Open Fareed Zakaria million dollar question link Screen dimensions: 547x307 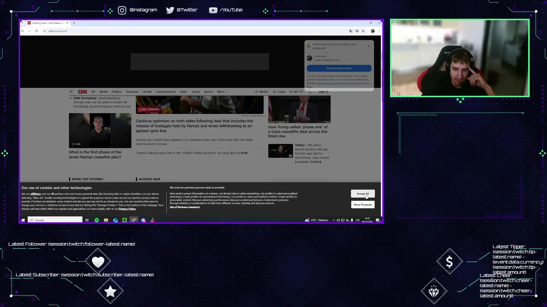click(x=191, y=153)
